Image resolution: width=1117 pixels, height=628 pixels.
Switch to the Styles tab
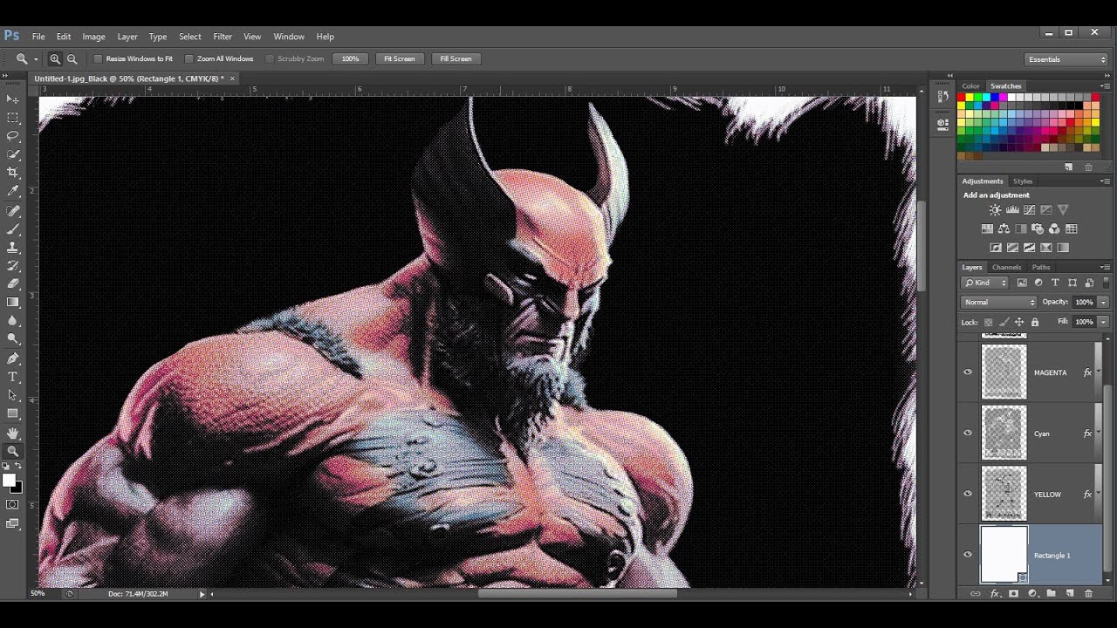click(x=1023, y=181)
